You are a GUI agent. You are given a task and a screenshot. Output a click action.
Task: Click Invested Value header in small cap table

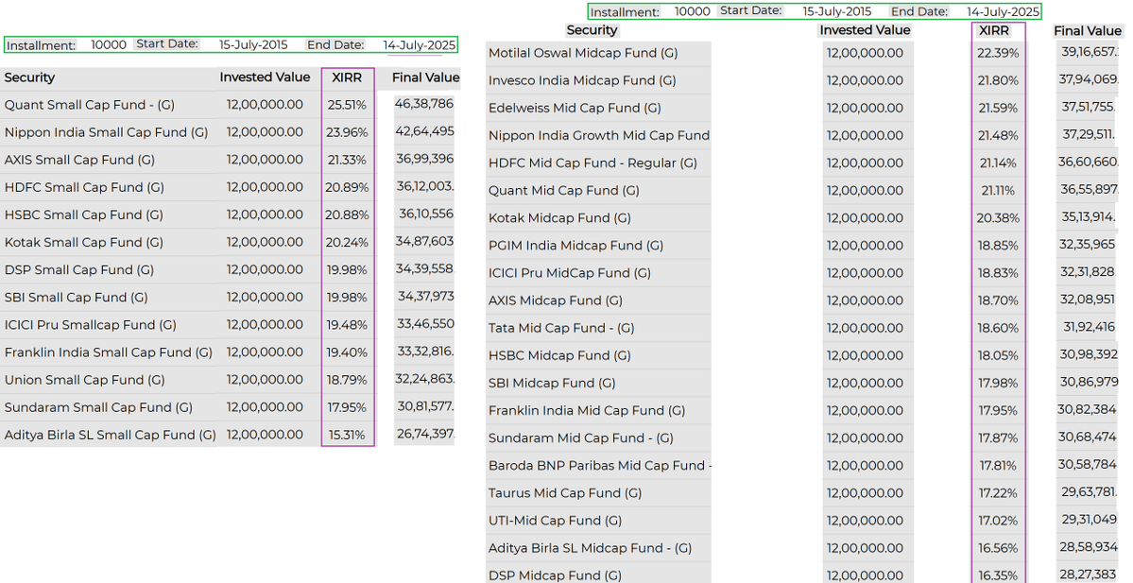pos(265,77)
